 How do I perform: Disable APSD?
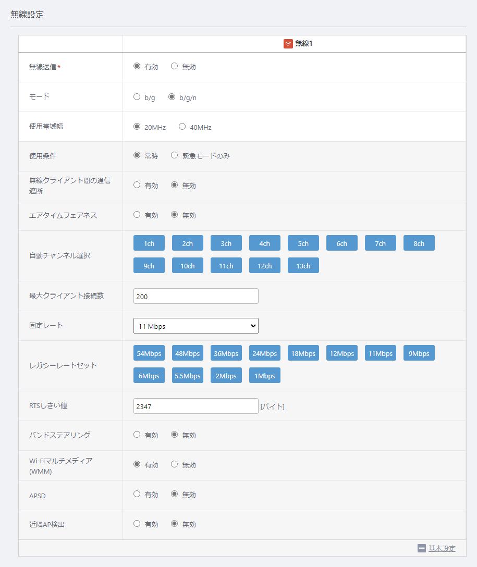174,494
